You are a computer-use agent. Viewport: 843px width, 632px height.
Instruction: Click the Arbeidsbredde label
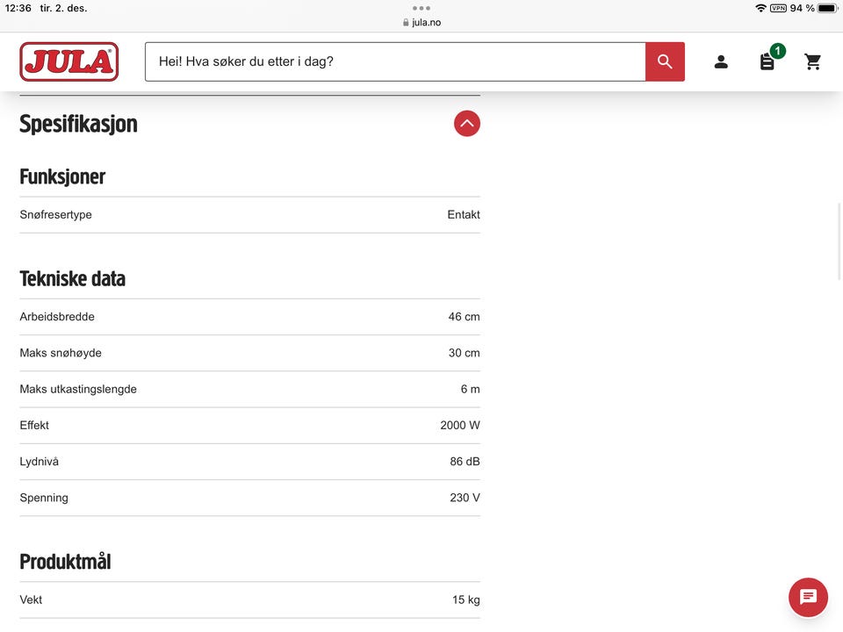pos(57,317)
